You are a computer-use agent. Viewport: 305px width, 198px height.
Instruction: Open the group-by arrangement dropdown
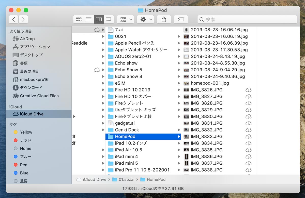click(125, 19)
